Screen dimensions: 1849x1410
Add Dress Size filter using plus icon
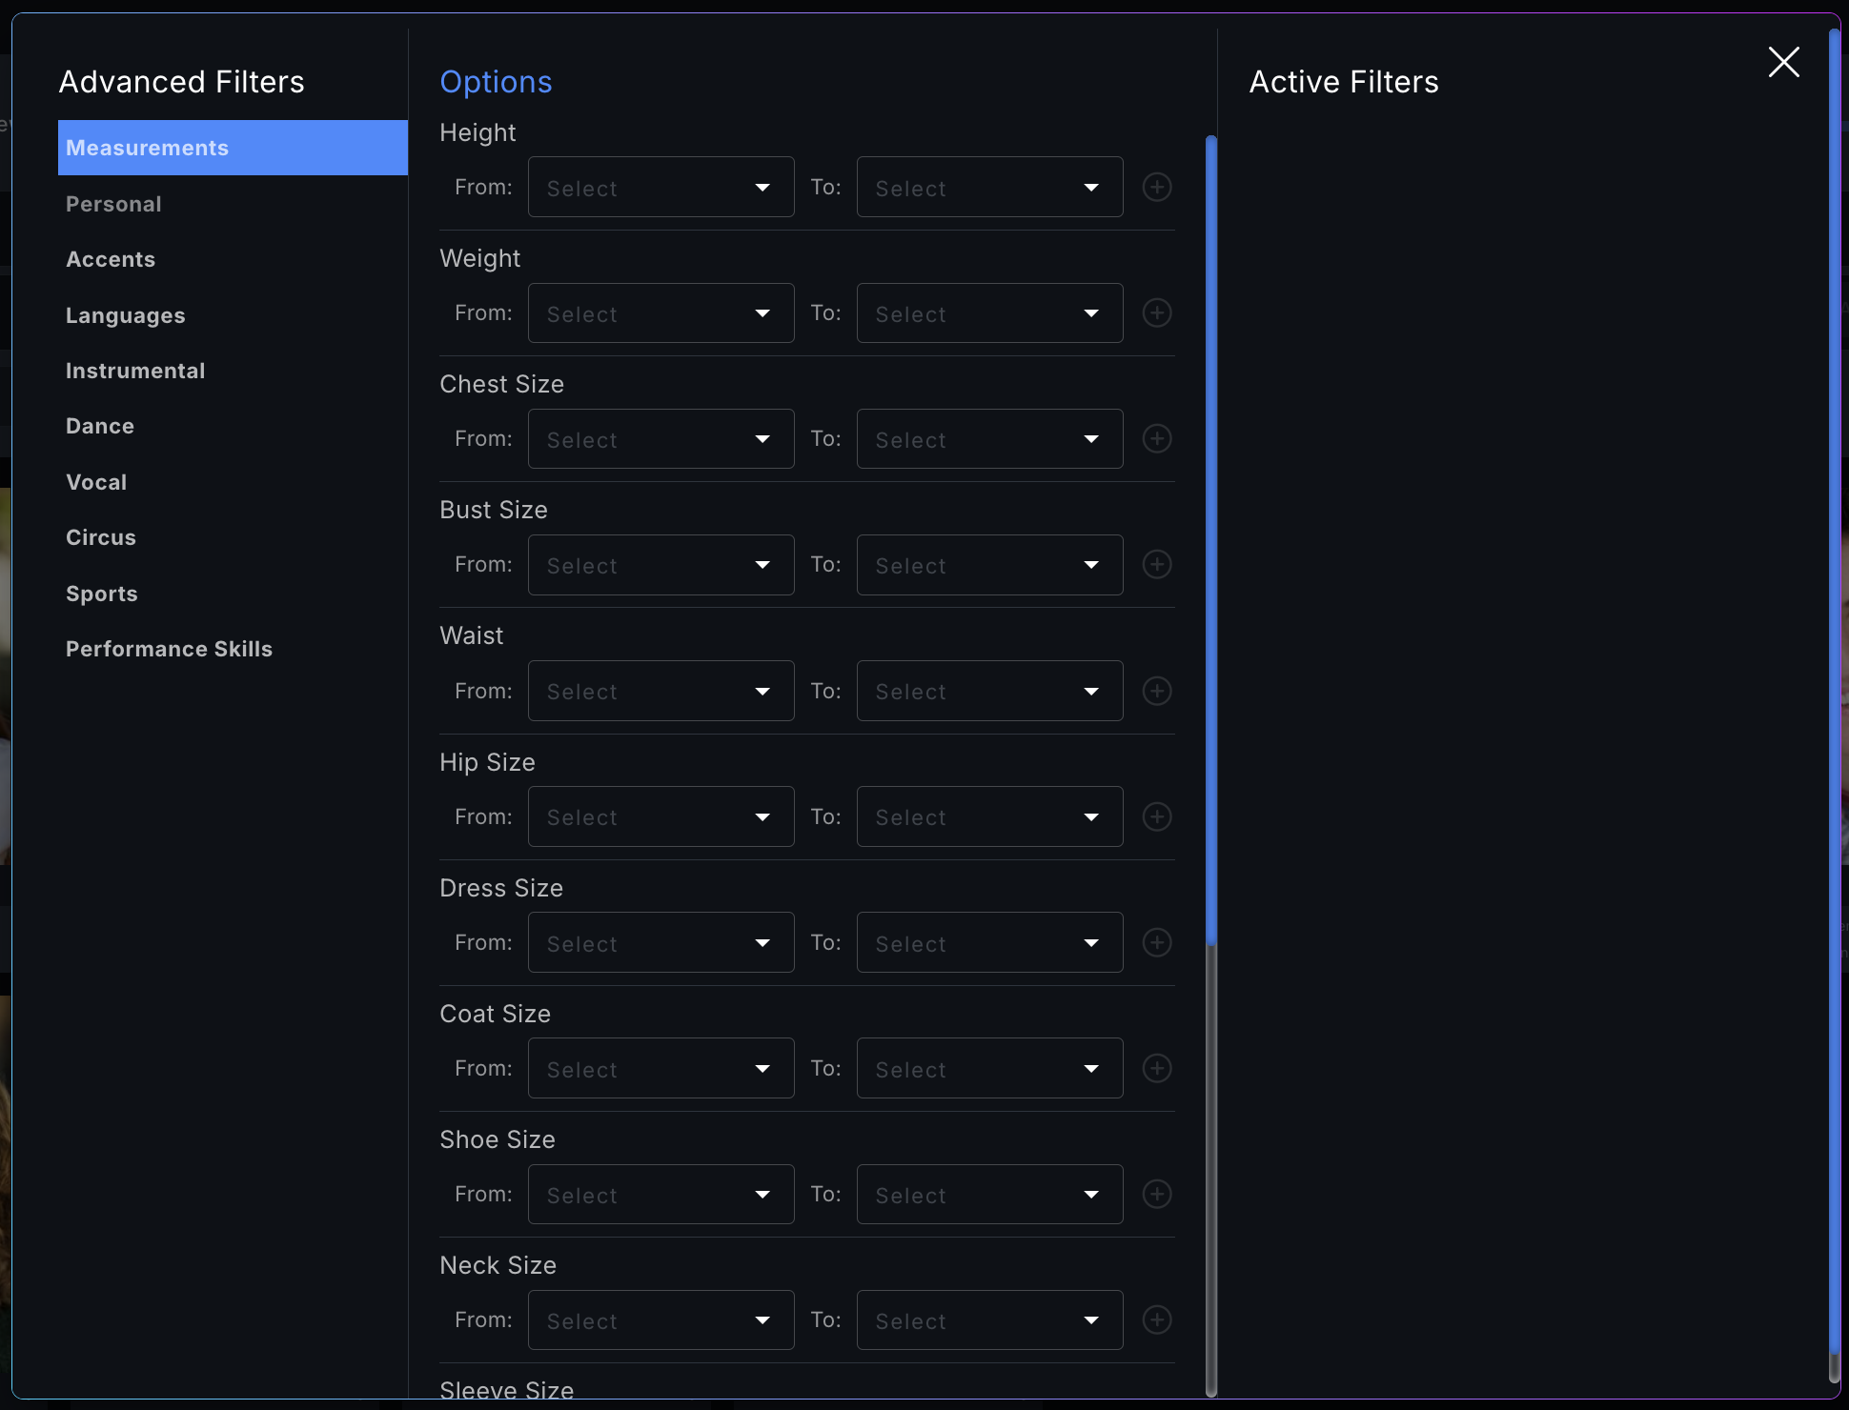point(1157,942)
